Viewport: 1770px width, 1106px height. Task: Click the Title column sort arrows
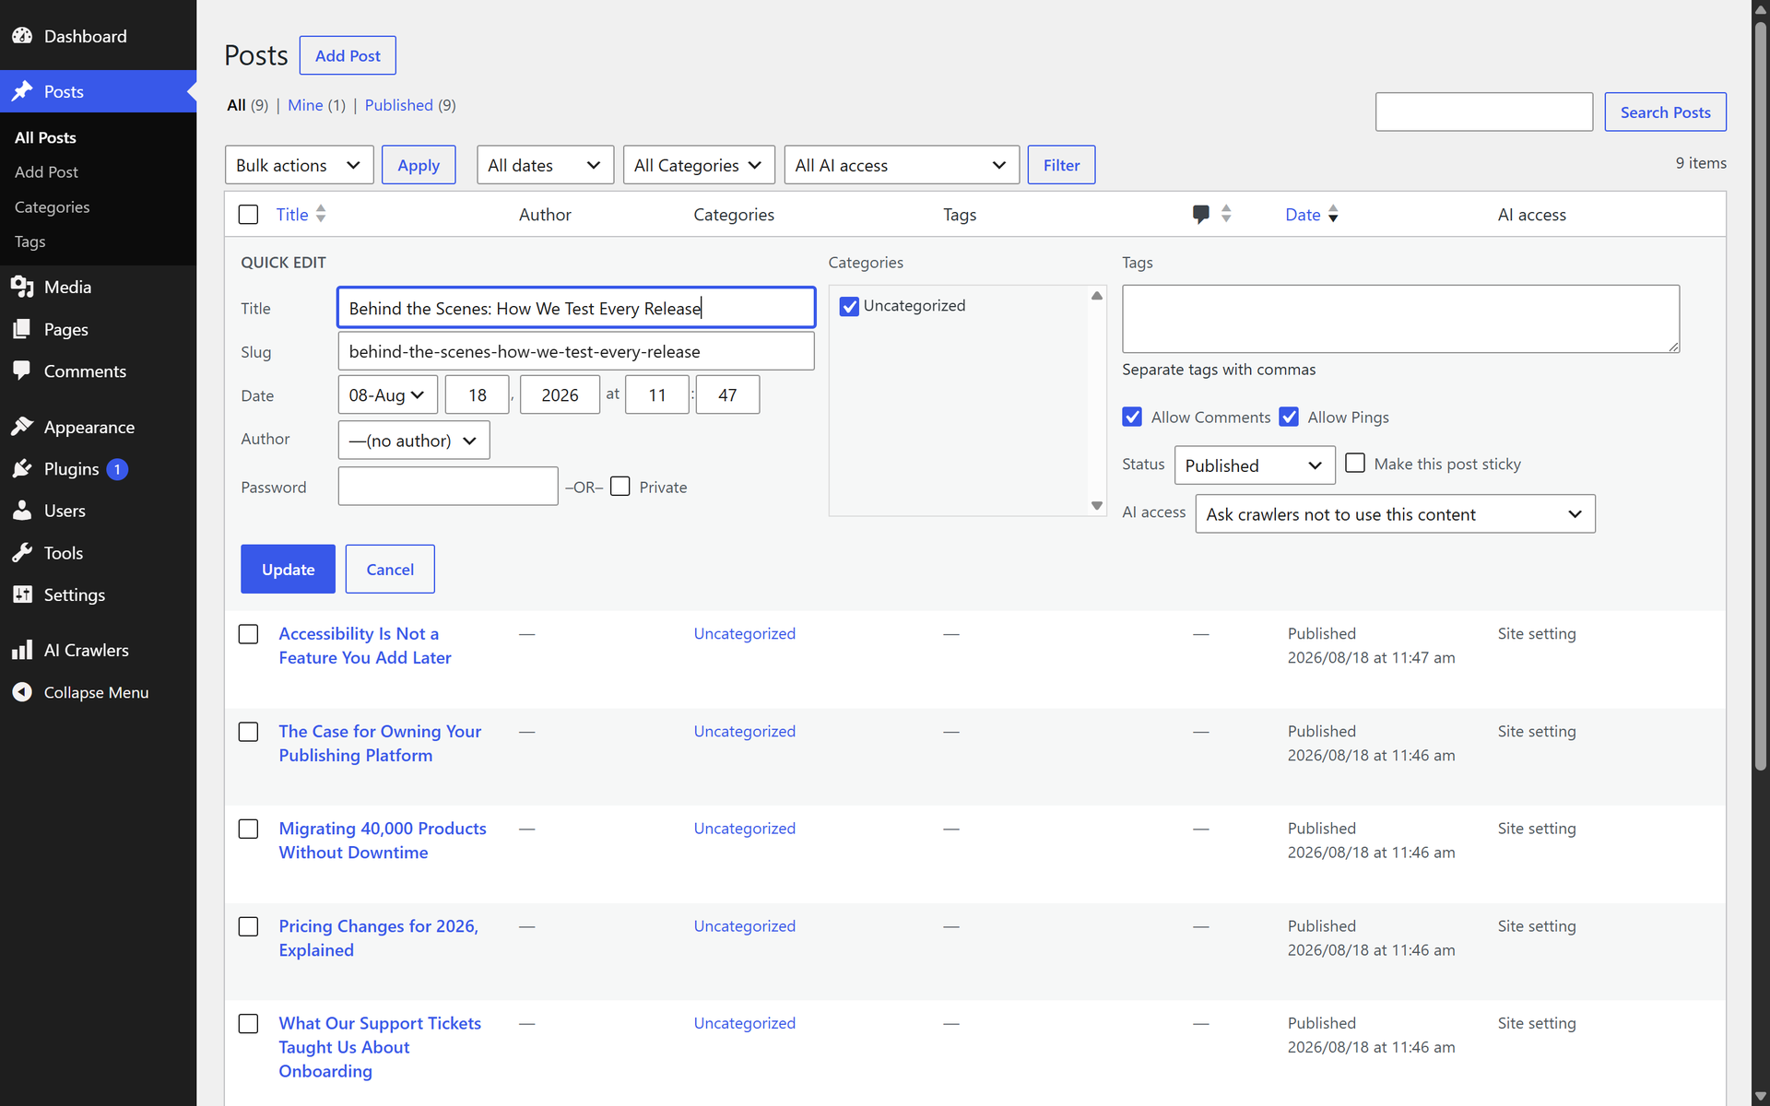pos(321,214)
